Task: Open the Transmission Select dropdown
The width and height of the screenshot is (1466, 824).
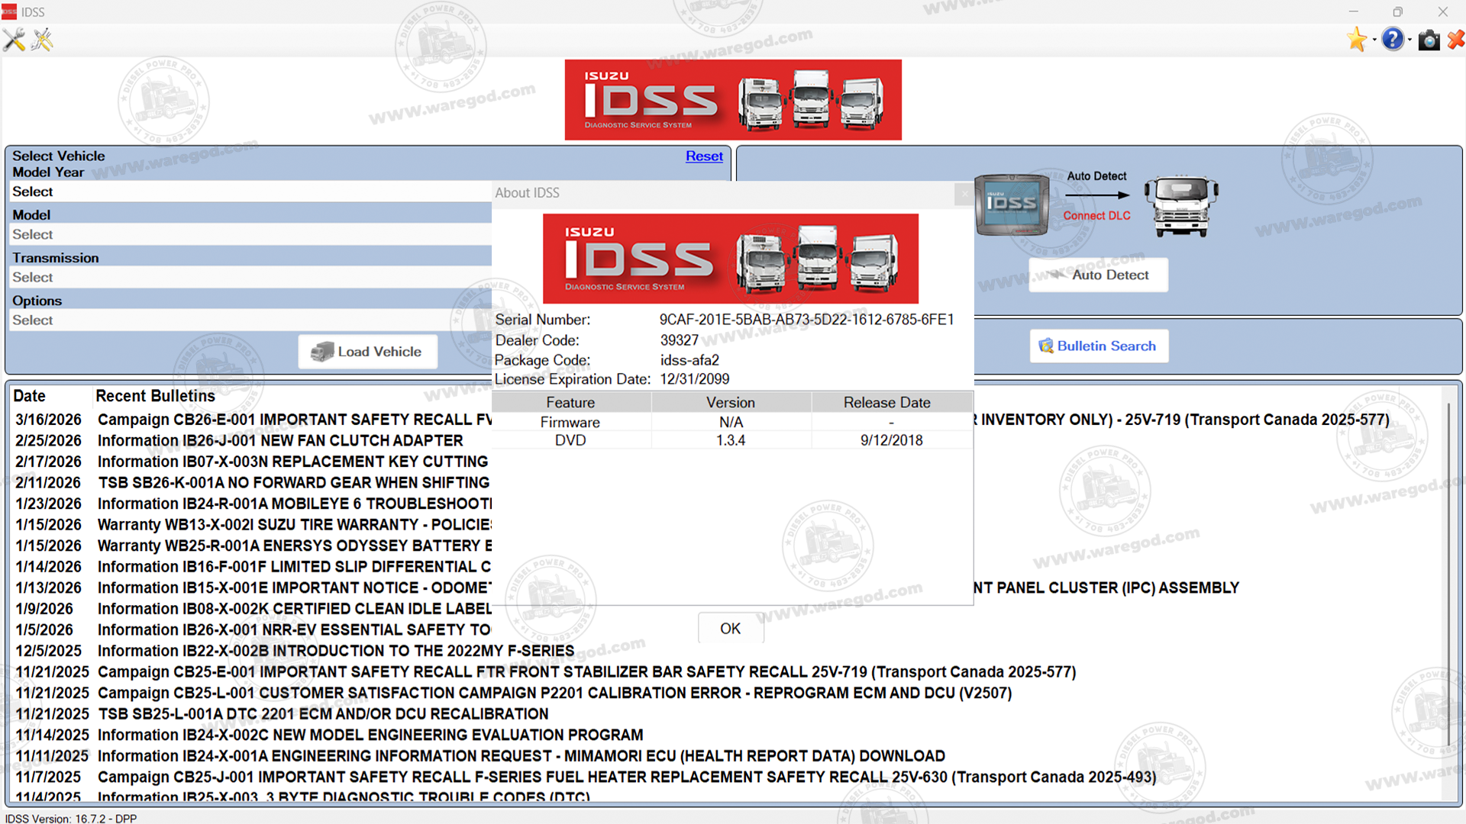Action: [251, 277]
